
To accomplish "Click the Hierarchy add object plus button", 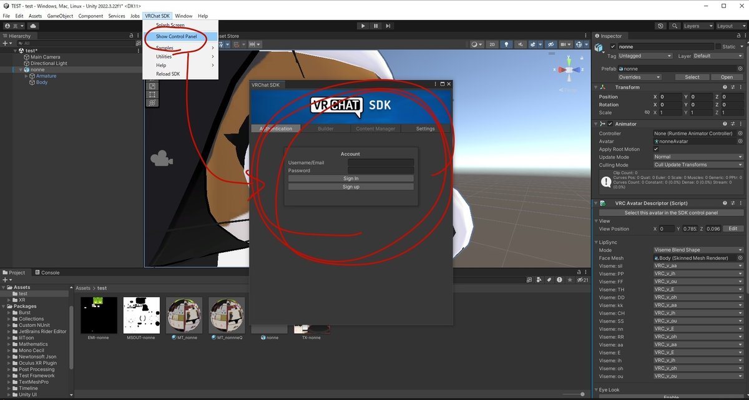I will pyautogui.click(x=7, y=43).
